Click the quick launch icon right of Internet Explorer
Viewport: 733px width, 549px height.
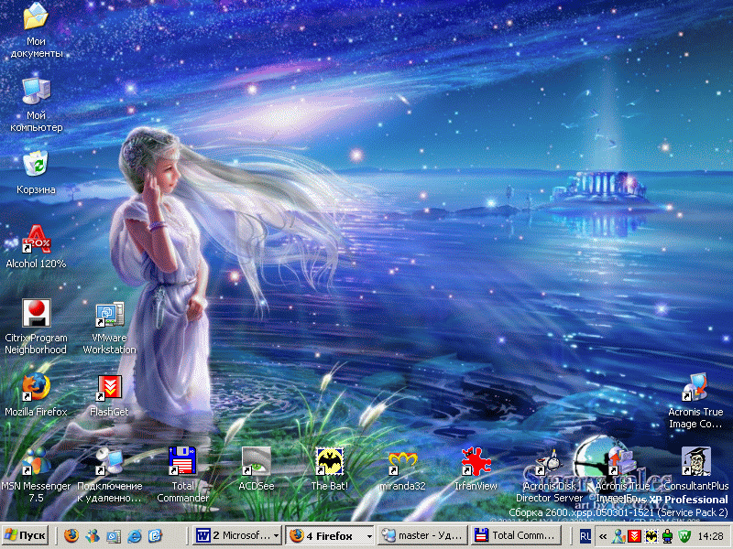pyautogui.click(x=156, y=535)
